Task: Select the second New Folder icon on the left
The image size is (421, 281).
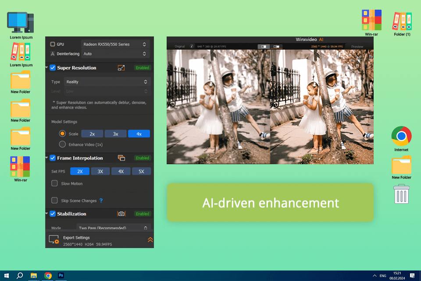Action: click(21, 108)
